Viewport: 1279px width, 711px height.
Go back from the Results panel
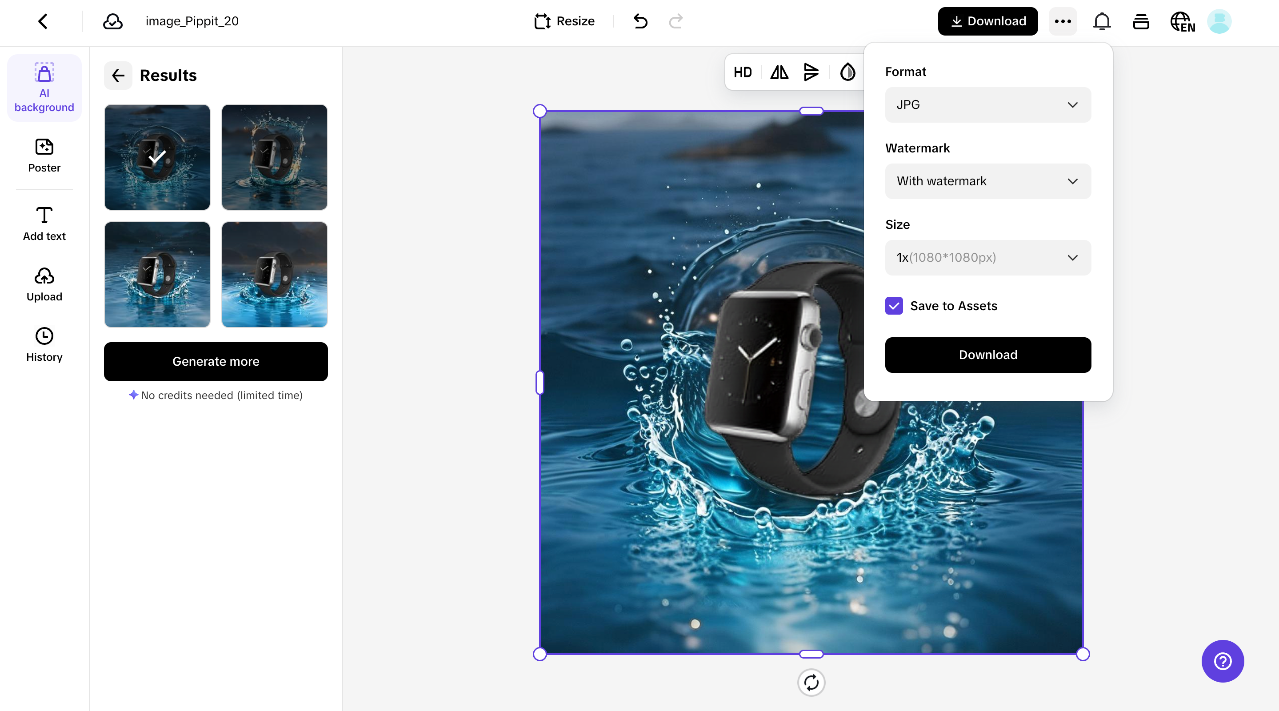118,76
